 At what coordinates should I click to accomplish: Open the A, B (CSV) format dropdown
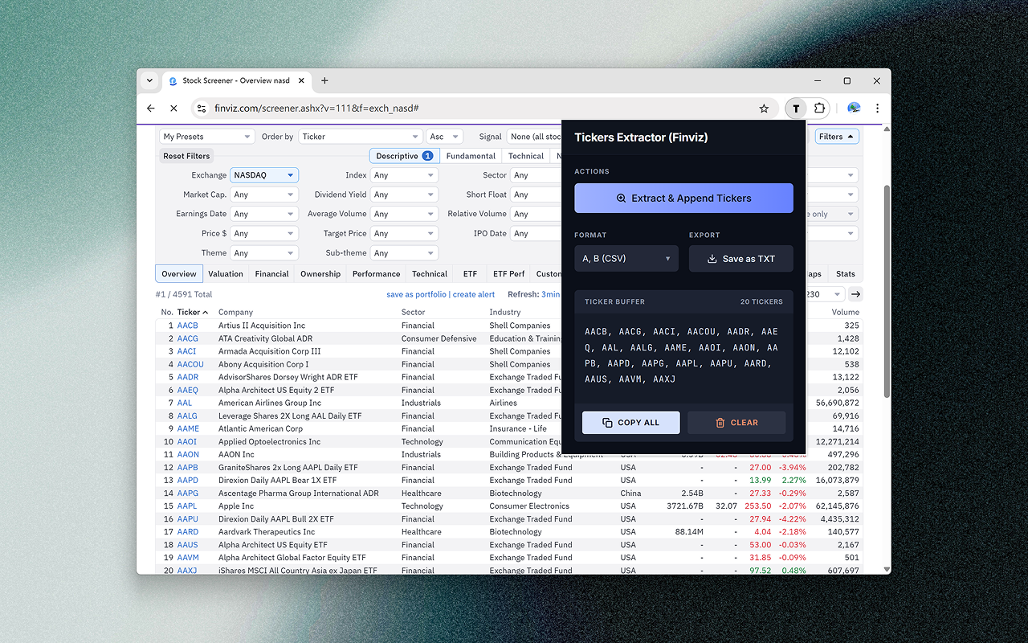point(626,259)
